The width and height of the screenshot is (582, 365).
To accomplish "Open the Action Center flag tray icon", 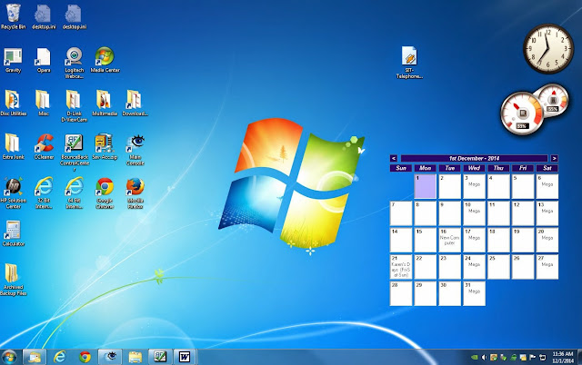I will tap(533, 357).
